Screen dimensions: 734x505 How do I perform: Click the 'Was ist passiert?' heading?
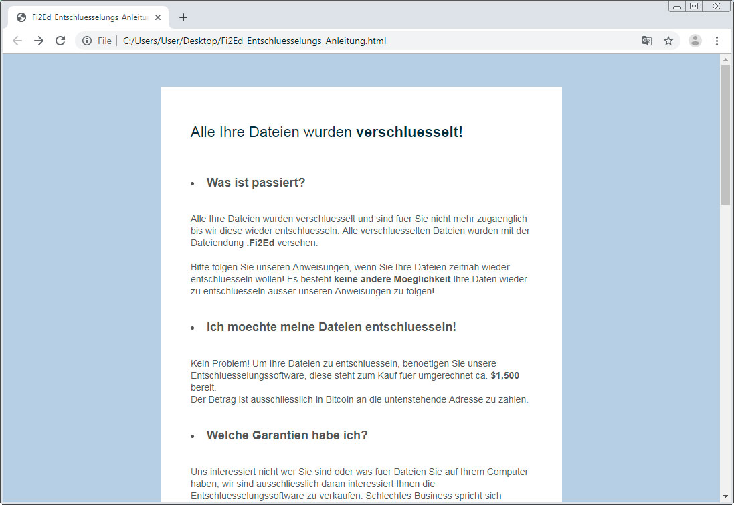click(x=256, y=183)
